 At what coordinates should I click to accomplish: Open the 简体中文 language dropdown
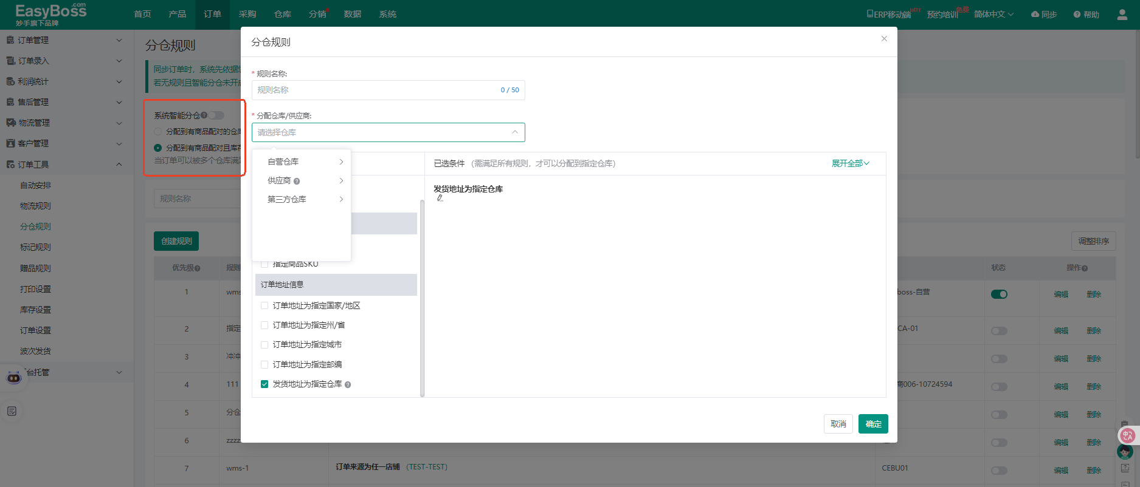pos(993,14)
